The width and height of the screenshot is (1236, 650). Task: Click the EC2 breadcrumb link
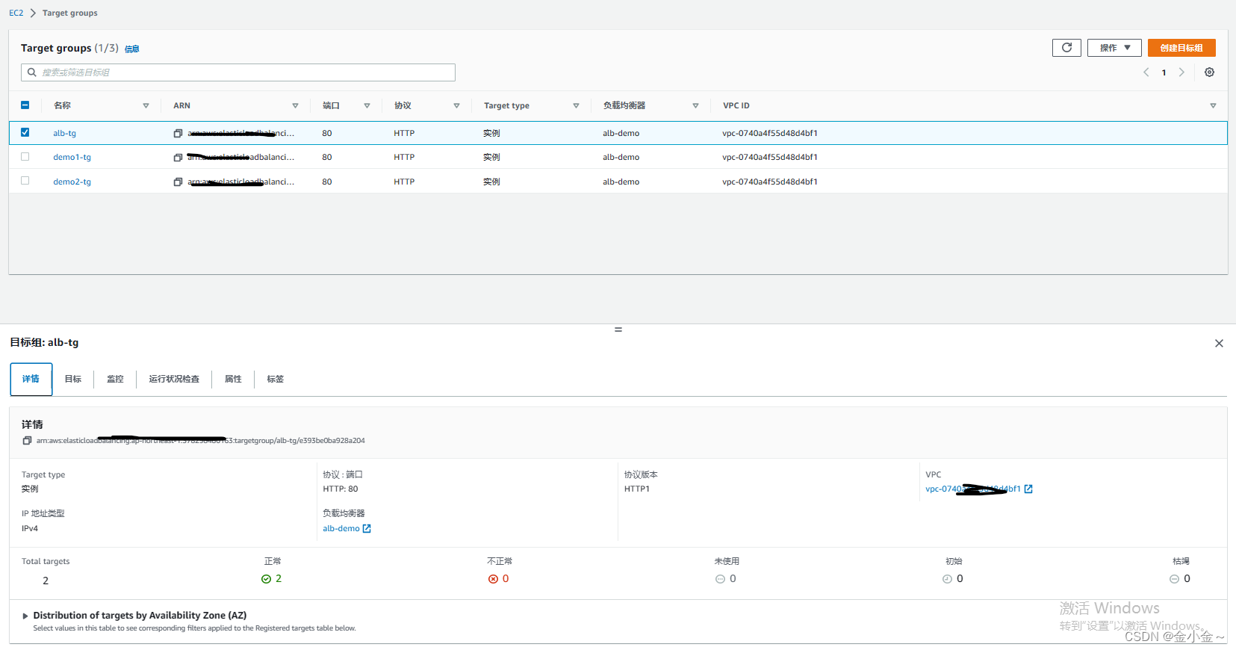16,13
